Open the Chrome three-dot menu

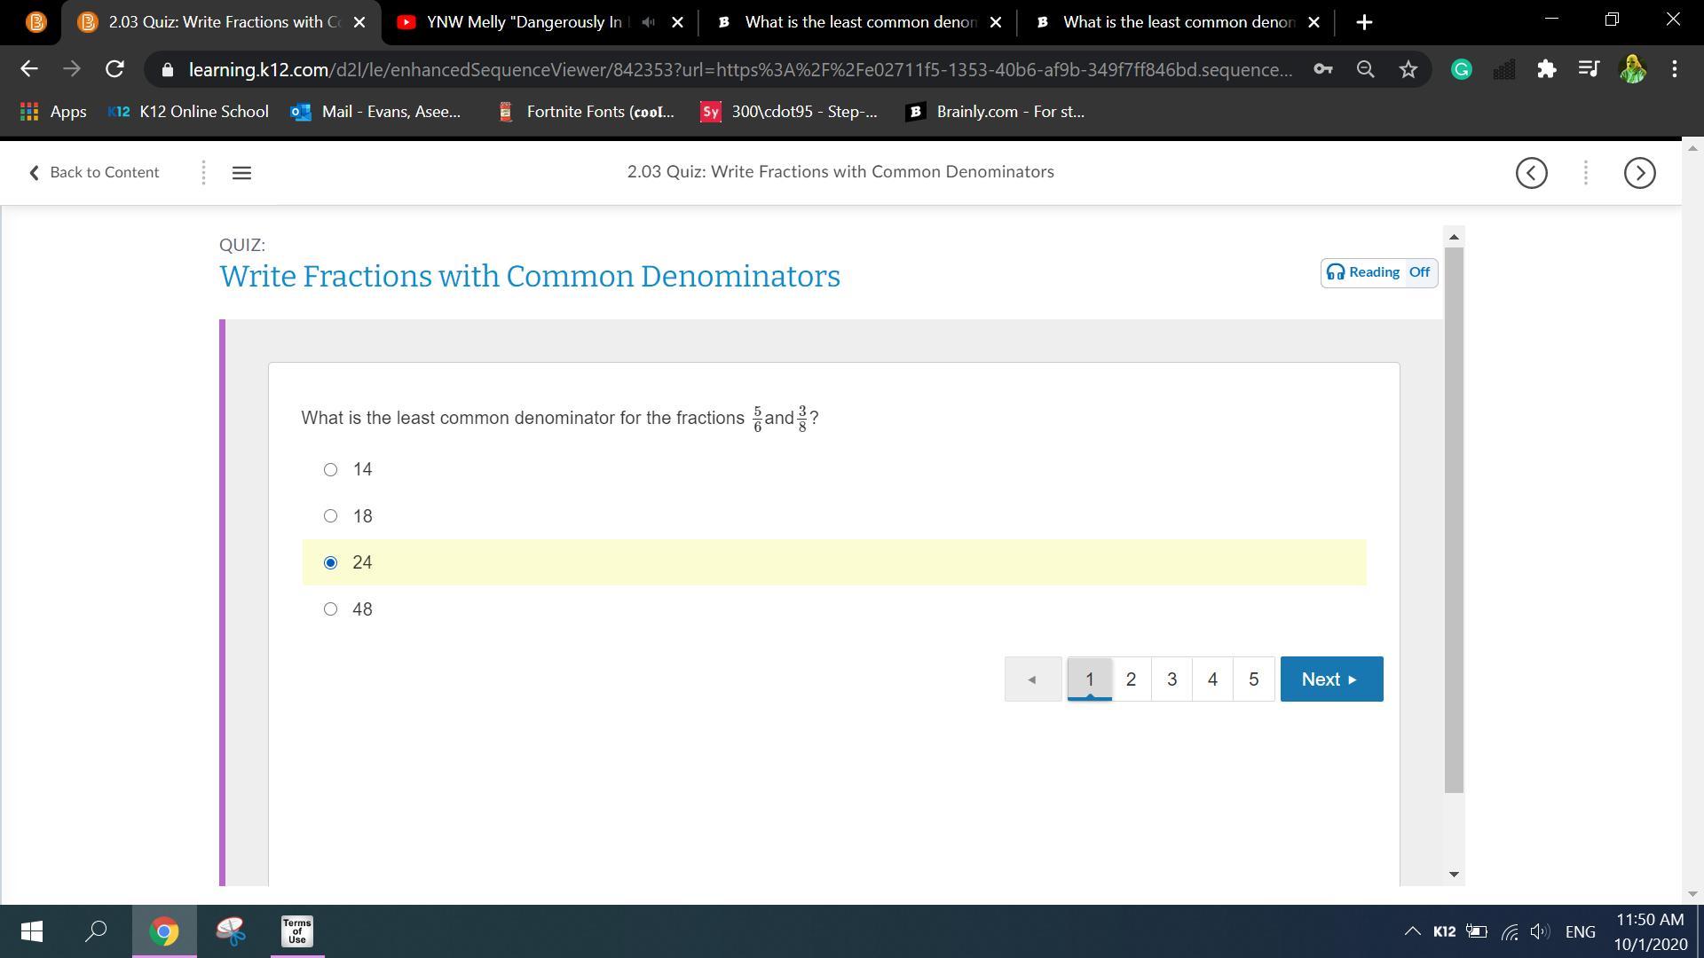coord(1675,69)
